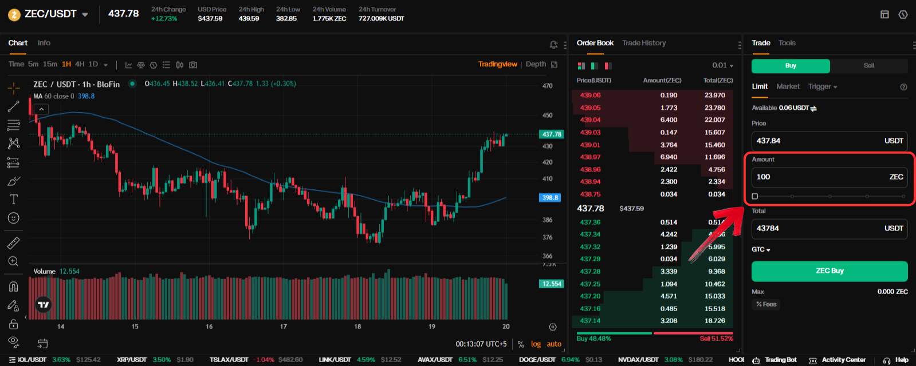916x366 pixels.
Task: Click the % Fees button
Action: [x=766, y=304]
